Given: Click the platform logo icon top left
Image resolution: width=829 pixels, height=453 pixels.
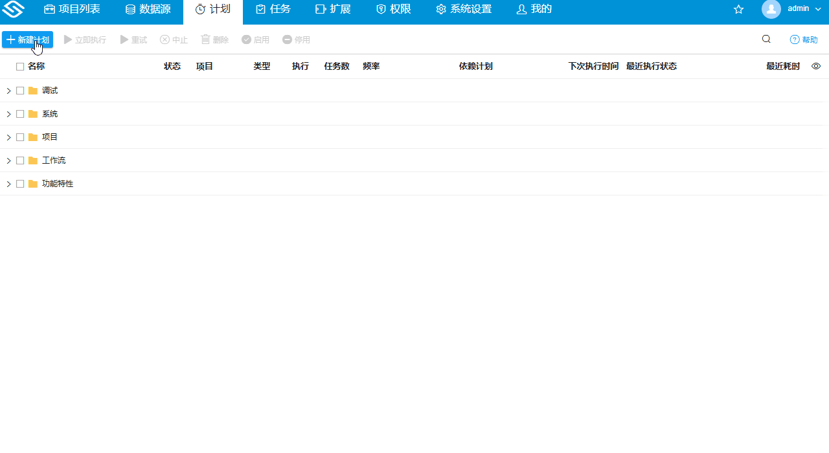Looking at the screenshot, I should (x=14, y=9).
